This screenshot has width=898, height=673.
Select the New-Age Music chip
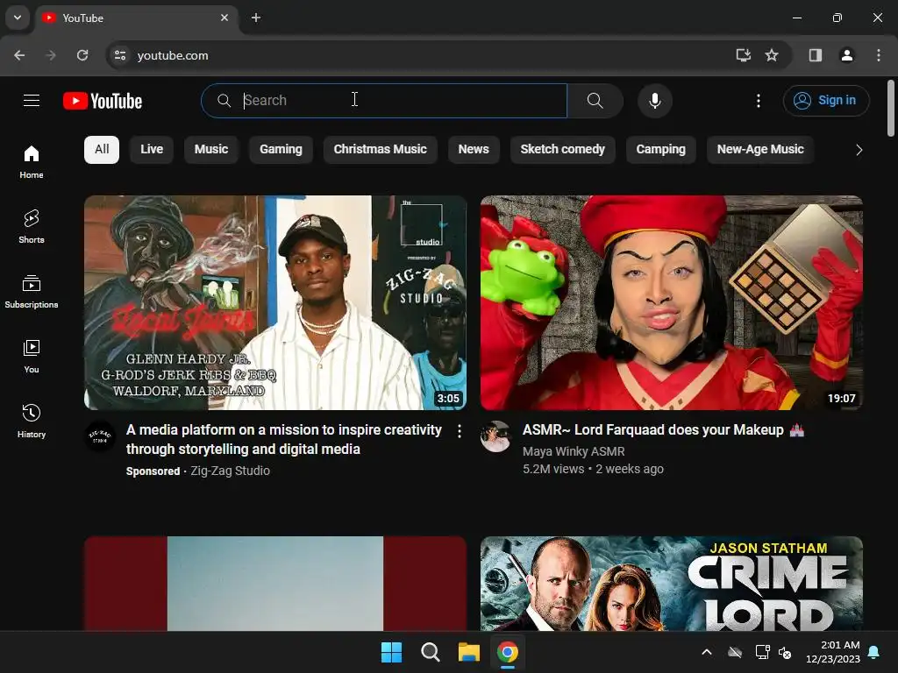[x=760, y=149]
